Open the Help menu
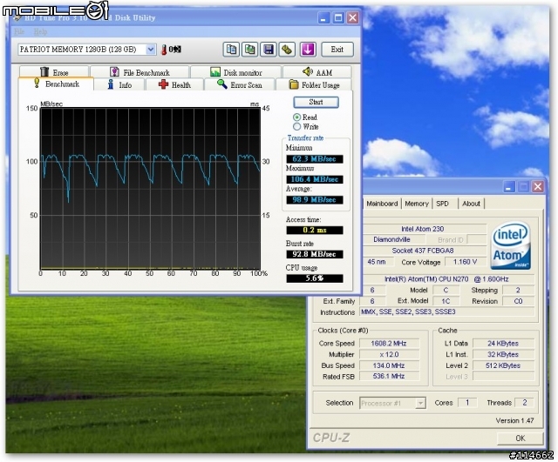558x462 pixels. point(40,32)
